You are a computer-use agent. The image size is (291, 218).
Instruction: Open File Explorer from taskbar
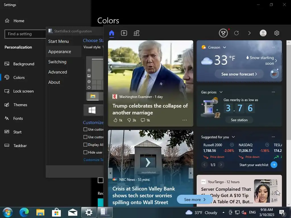tap(40, 212)
